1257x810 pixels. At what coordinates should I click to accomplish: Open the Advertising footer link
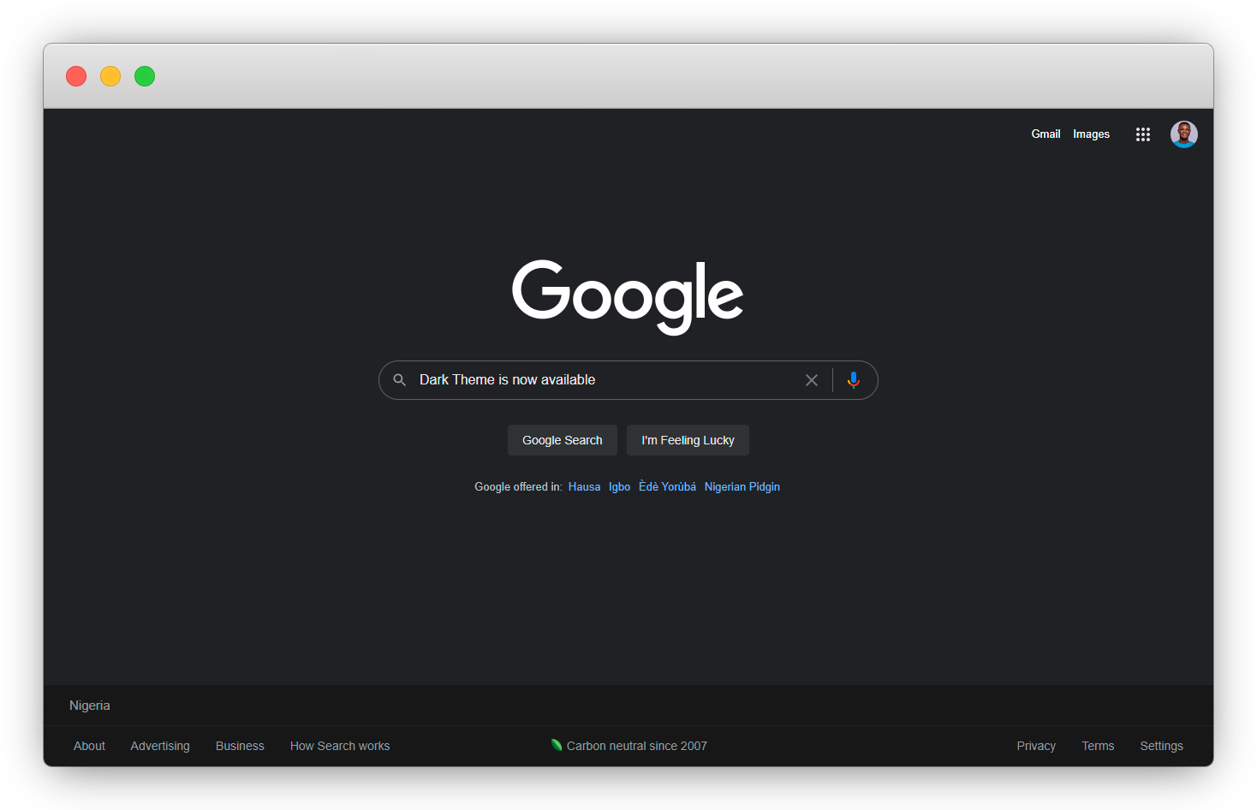pos(160,746)
